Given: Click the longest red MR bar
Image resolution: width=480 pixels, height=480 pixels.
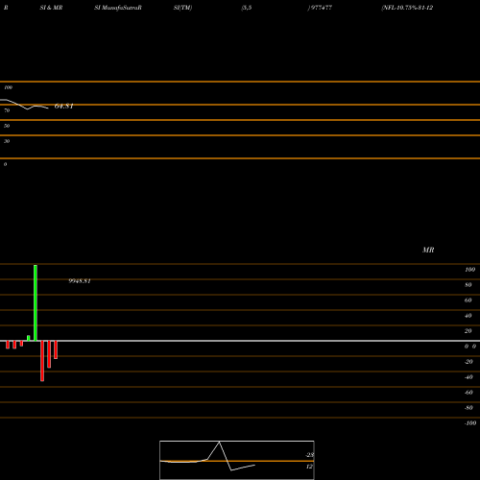Looking at the screenshot, I should tap(42, 361).
